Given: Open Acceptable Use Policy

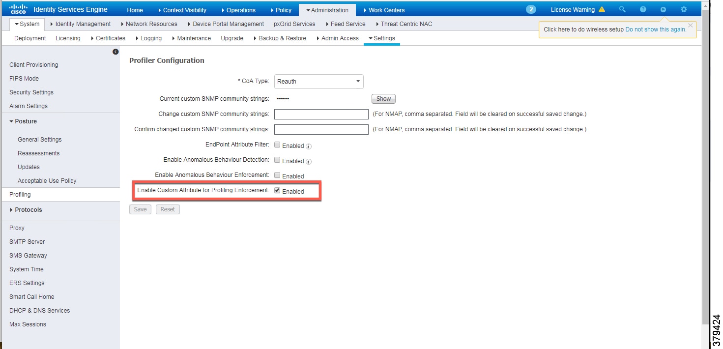Looking at the screenshot, I should tap(47, 181).
